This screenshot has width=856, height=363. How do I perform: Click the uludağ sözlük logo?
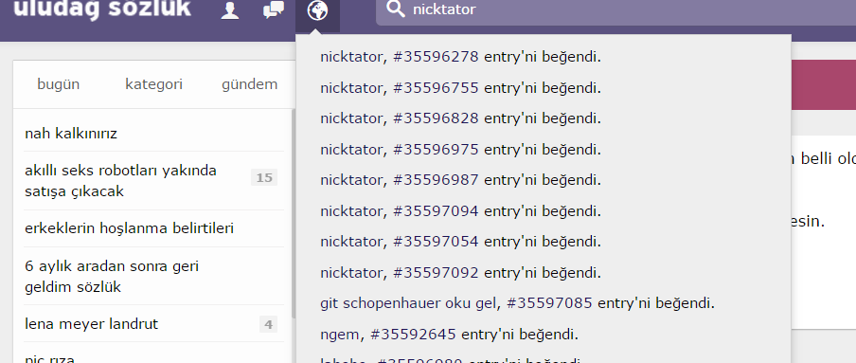102,9
